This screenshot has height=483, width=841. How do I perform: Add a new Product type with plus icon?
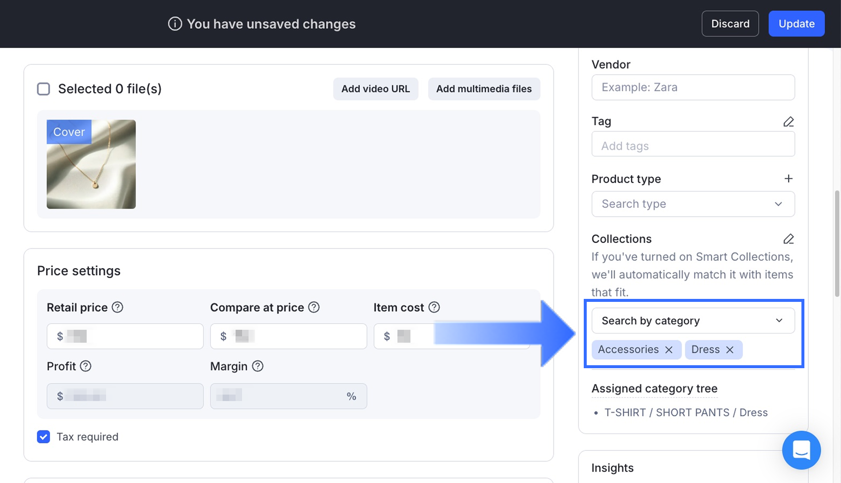click(789, 179)
